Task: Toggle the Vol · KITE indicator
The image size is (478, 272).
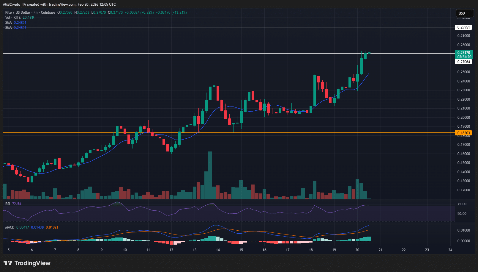Action: [x=13, y=17]
